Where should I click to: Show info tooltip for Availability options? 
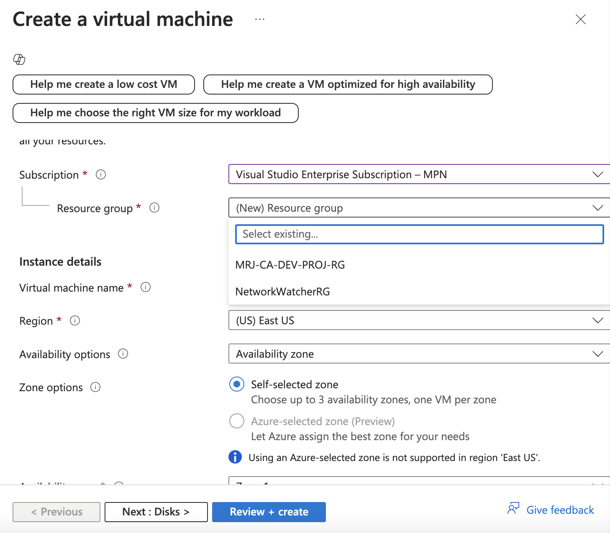coord(123,354)
